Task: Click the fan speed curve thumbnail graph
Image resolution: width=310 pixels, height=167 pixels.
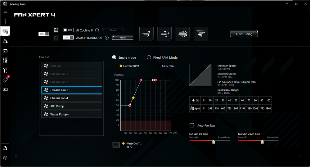Action: (x=200, y=75)
